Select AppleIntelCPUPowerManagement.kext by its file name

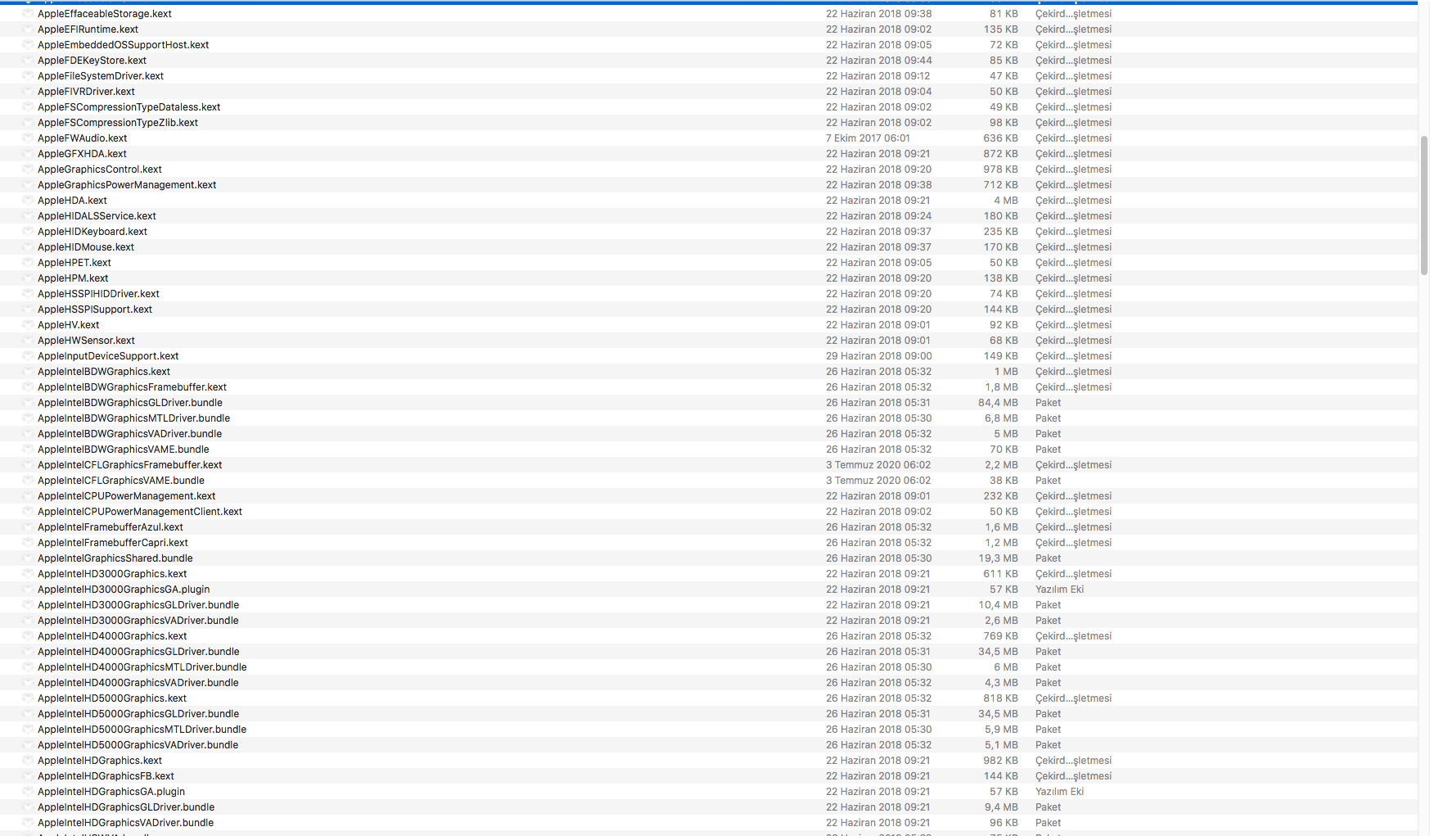tap(127, 496)
